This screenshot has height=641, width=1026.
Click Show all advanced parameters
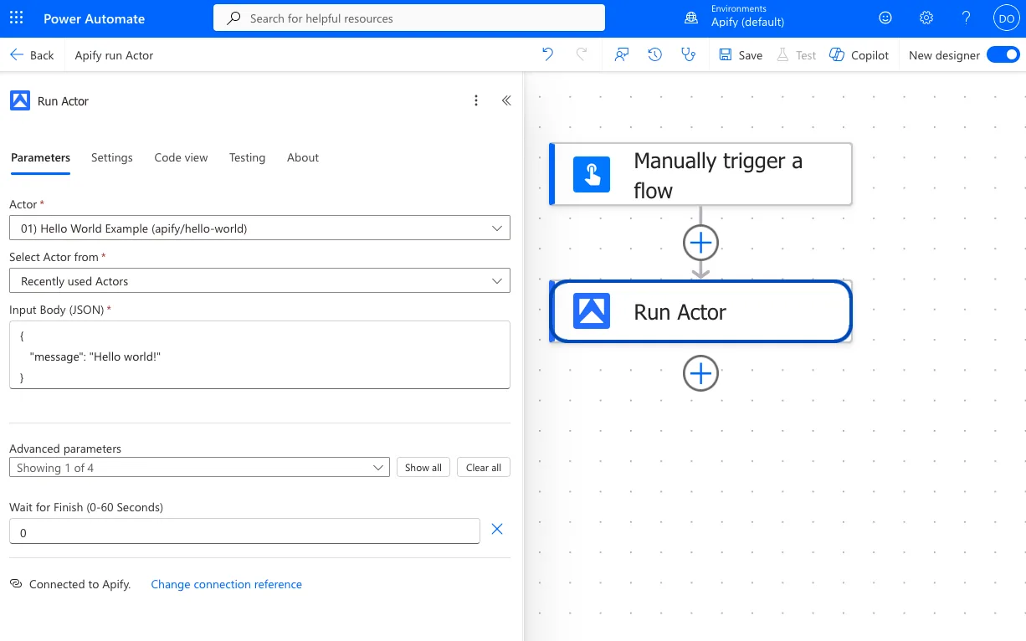point(423,467)
